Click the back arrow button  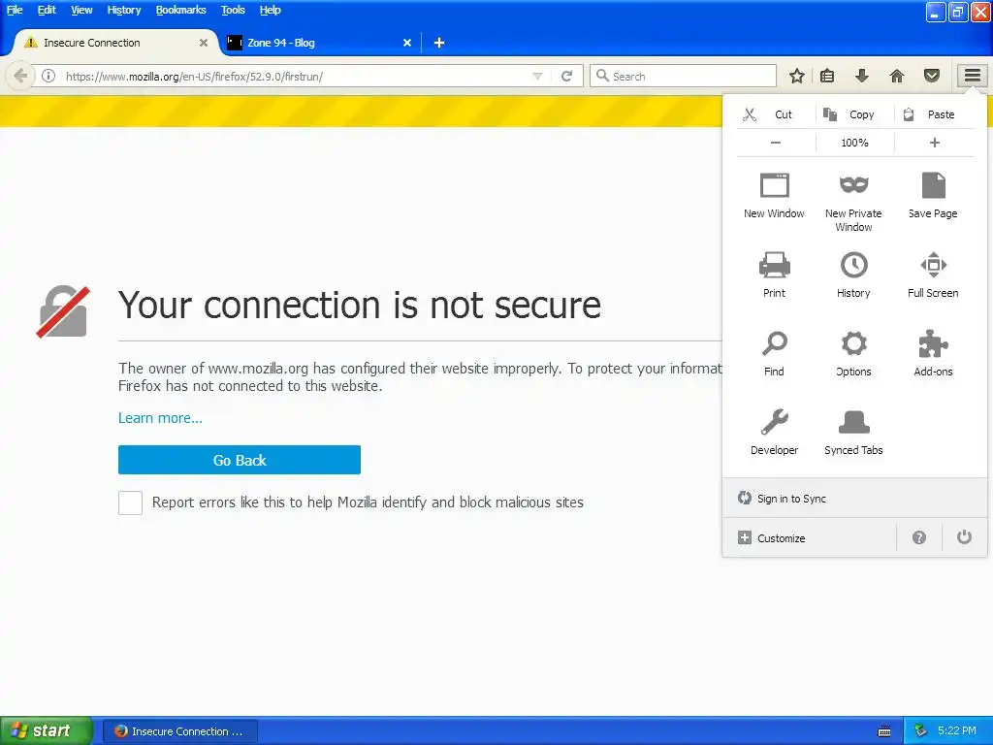click(20, 76)
